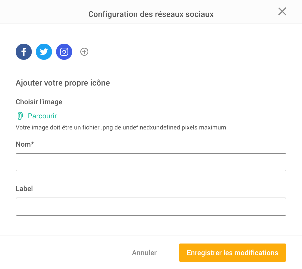Click Enregistrer les modifications
The width and height of the screenshot is (302, 269).
[232, 253]
